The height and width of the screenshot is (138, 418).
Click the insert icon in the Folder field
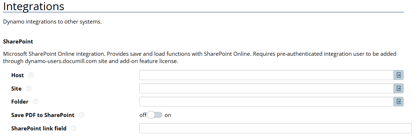pyautogui.click(x=399, y=101)
